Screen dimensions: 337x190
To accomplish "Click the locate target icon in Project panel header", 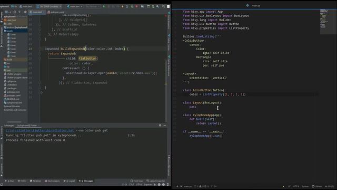I will tap(15, 12).
